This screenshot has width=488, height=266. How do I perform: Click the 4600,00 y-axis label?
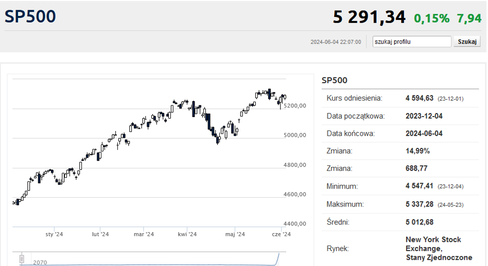pyautogui.click(x=295, y=195)
